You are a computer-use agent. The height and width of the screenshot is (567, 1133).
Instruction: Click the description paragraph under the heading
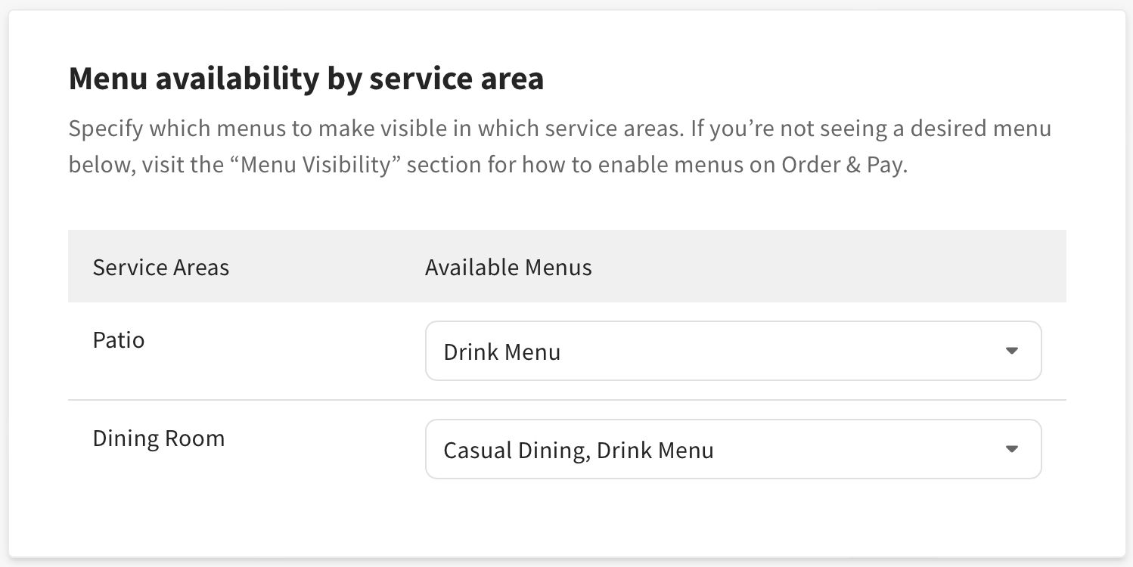pyautogui.click(x=560, y=145)
